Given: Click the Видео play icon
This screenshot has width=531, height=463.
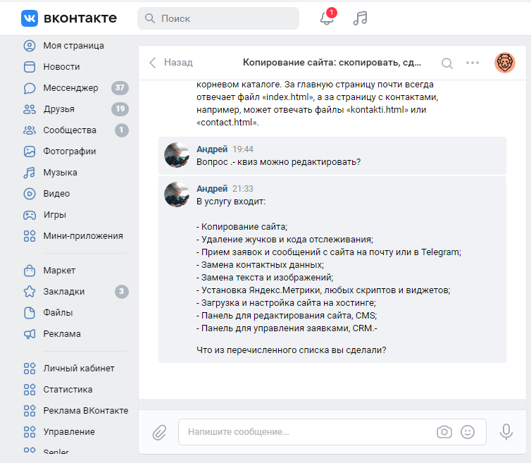Looking at the screenshot, I should pos(30,194).
